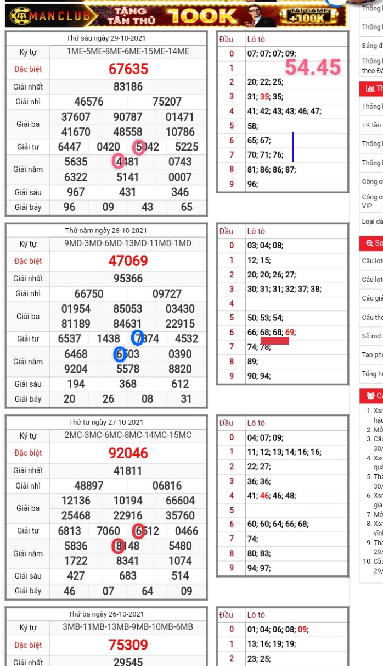Click the code row '9MD-3MD-6MD-13MD-11MD-1MD'
383x666 pixels.
pos(128,243)
